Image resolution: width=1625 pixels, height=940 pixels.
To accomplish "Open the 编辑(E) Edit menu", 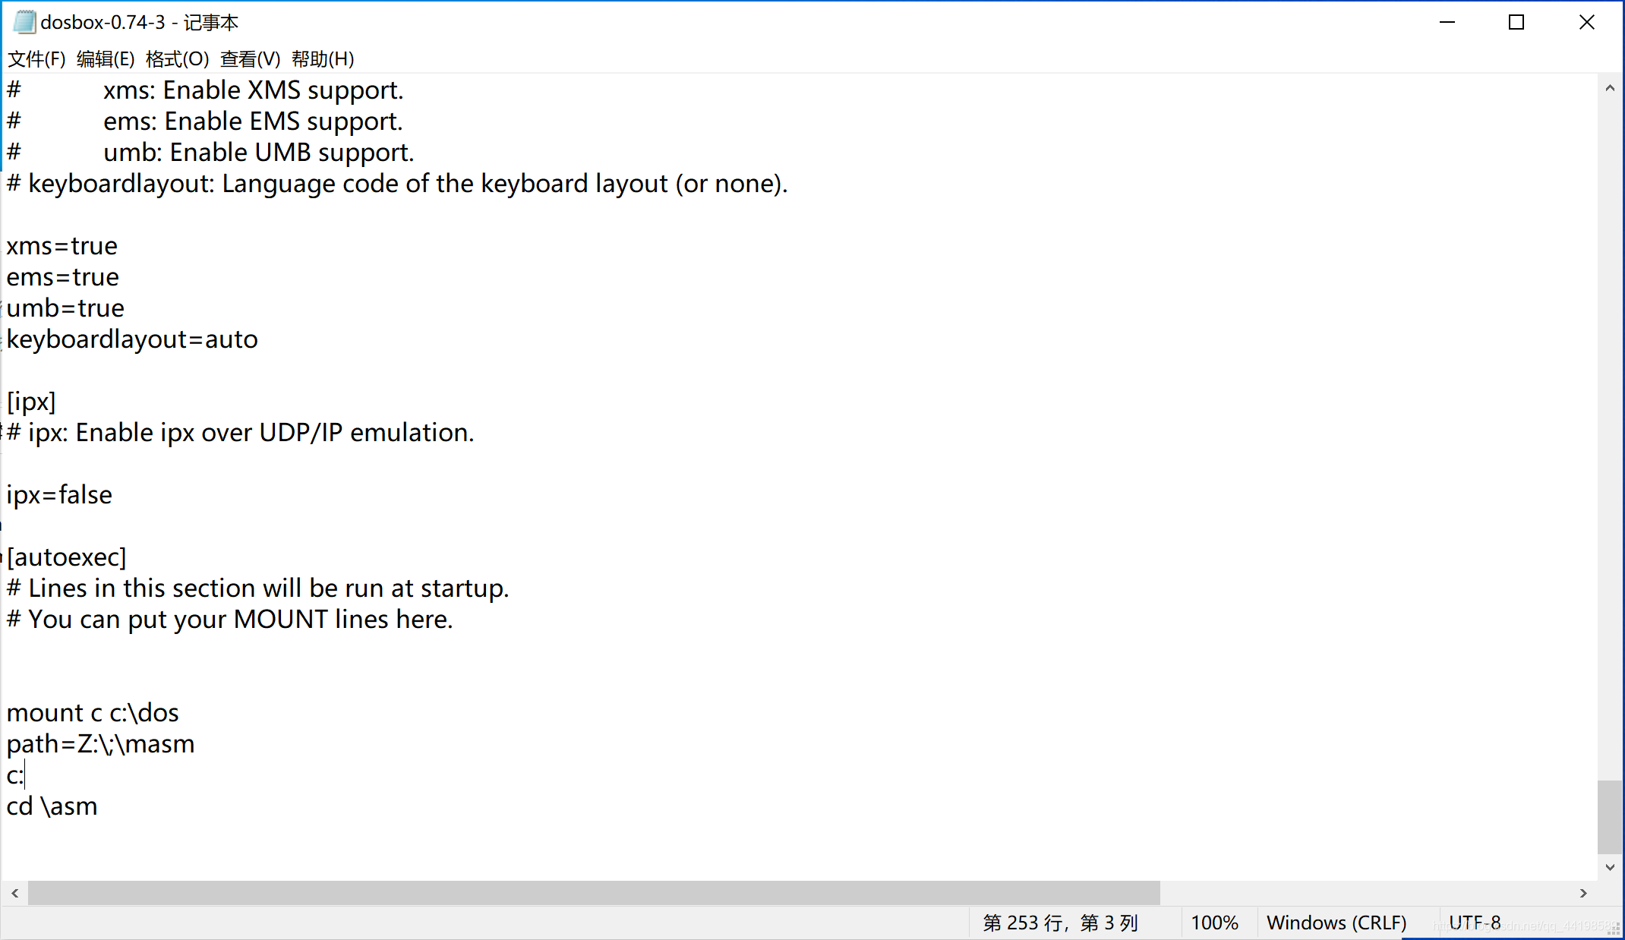I will point(106,58).
